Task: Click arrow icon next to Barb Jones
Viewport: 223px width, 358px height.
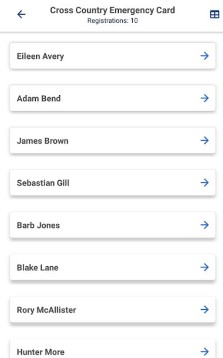Action: (x=204, y=225)
